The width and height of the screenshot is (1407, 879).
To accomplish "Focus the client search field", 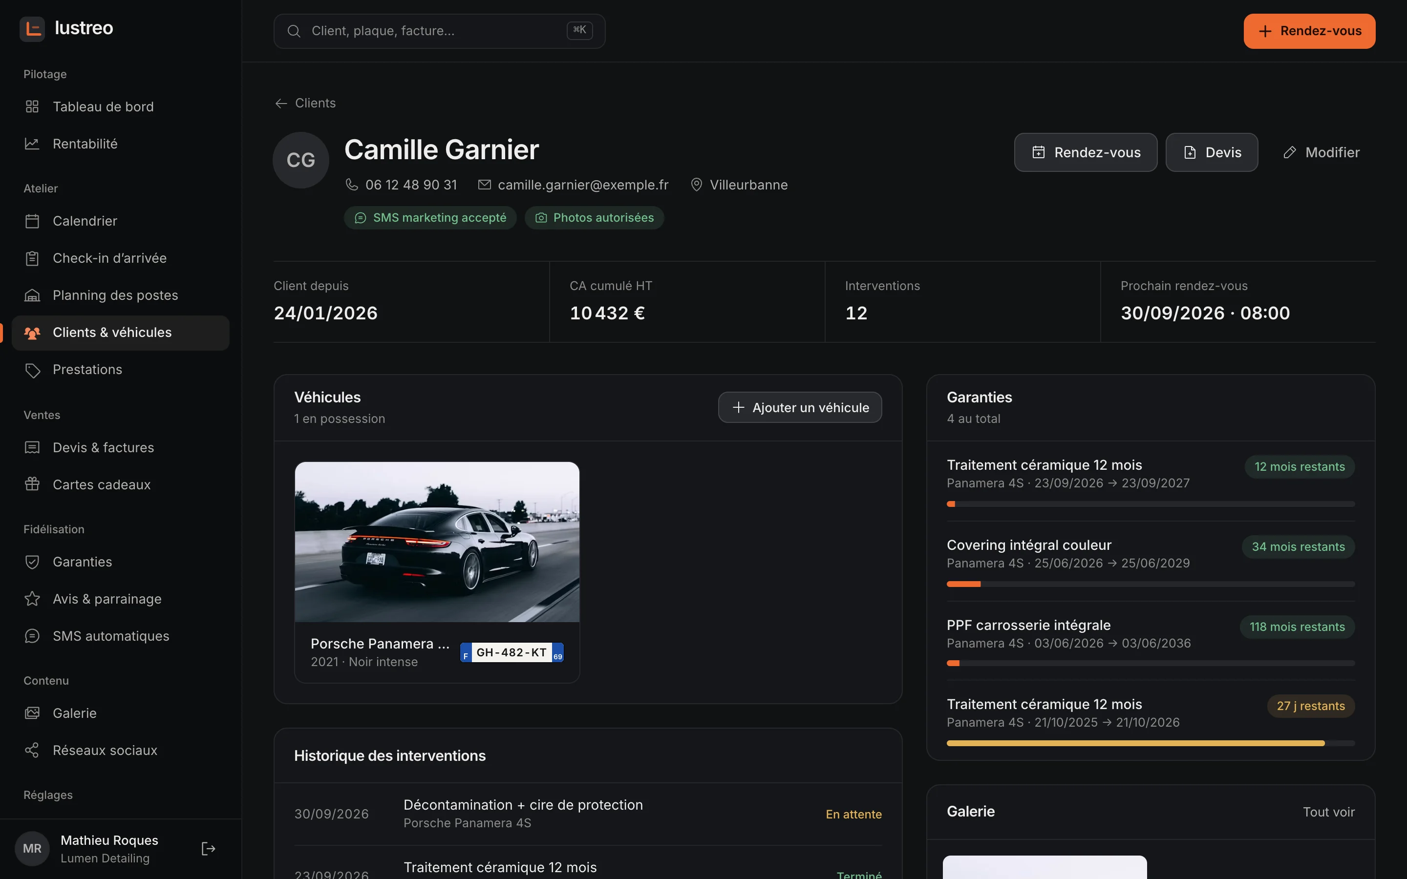I will 439,31.
